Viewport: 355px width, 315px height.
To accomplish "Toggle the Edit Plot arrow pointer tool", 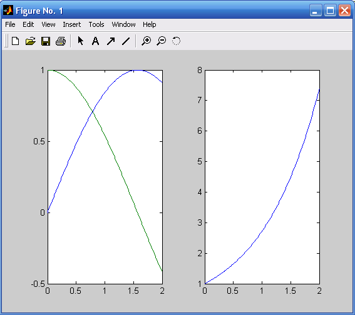I will pos(80,41).
